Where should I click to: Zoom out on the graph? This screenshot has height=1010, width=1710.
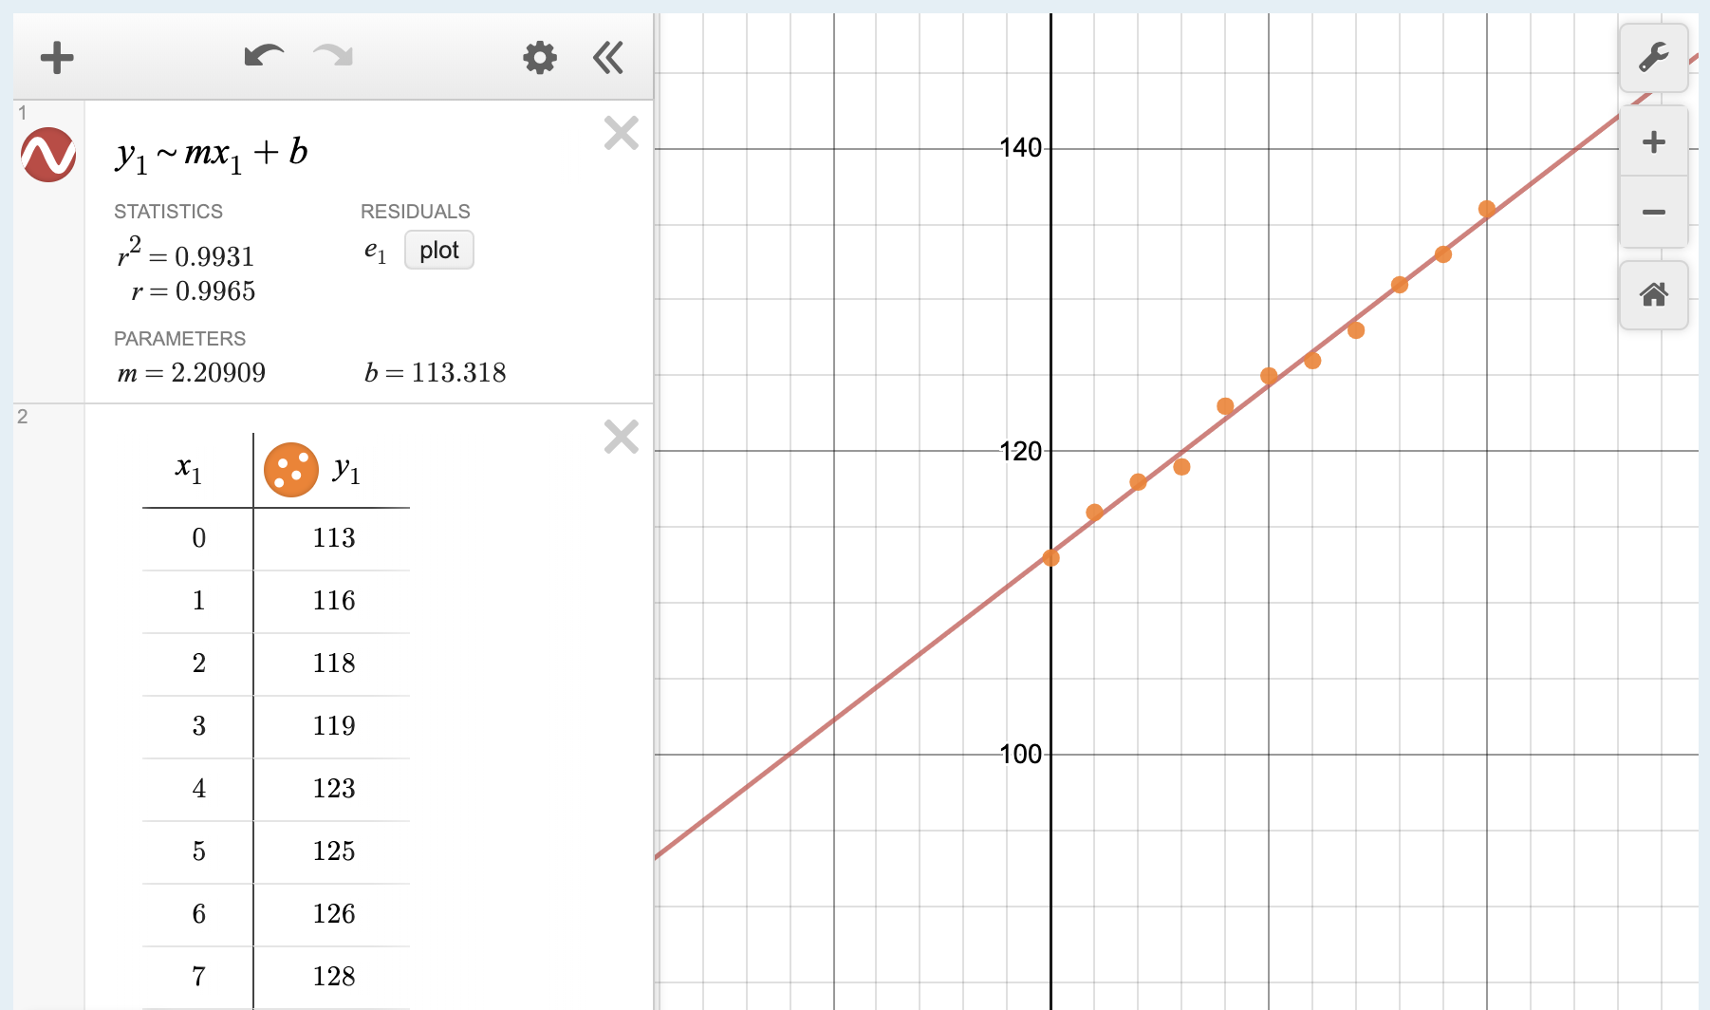(x=1654, y=212)
